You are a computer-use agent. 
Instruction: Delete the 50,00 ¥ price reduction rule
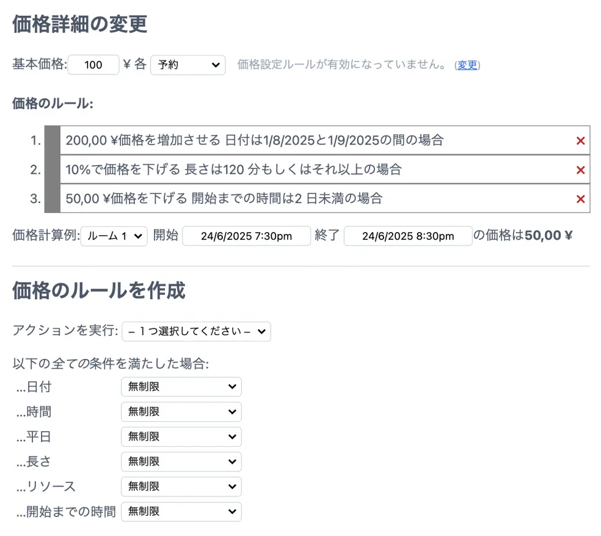click(580, 199)
